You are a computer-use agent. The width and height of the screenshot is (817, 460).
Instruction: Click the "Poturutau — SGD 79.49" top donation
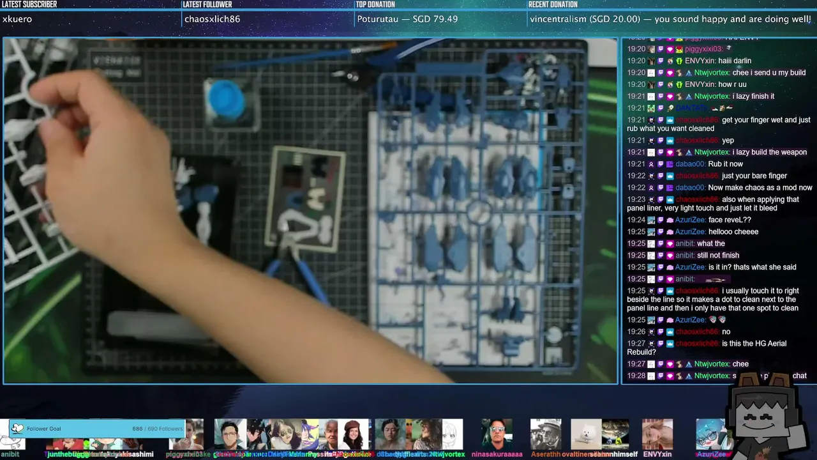tap(407, 19)
